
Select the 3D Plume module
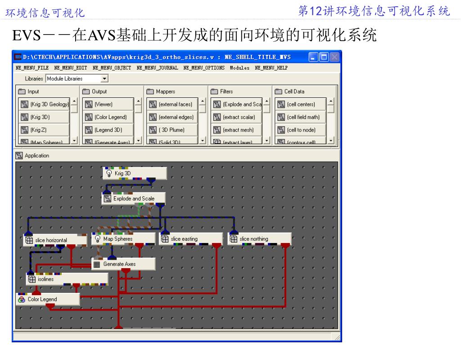tap(172, 130)
